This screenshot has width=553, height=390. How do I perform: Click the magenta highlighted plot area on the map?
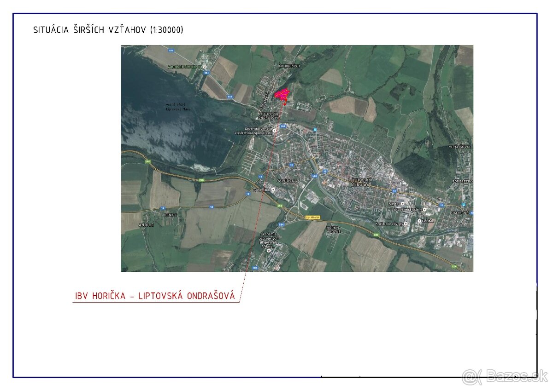282,95
